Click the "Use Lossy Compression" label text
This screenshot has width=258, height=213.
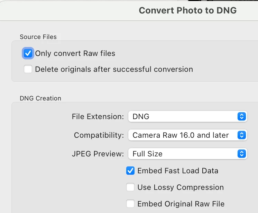(181, 187)
